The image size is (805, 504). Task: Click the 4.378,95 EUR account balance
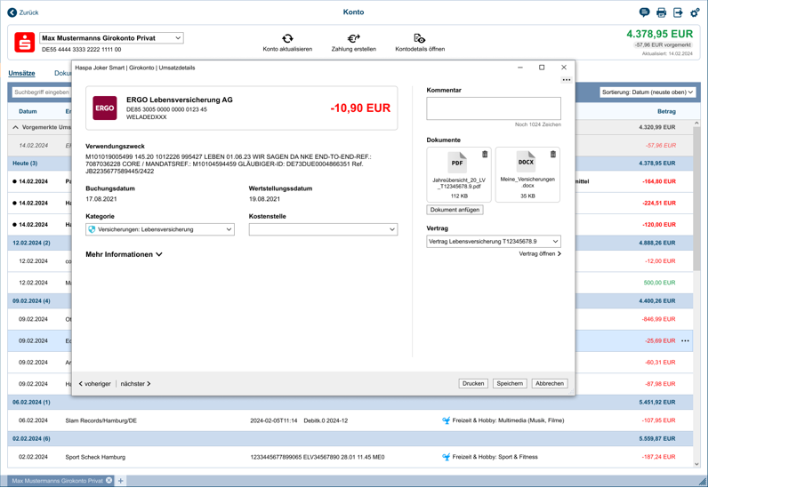[659, 34]
